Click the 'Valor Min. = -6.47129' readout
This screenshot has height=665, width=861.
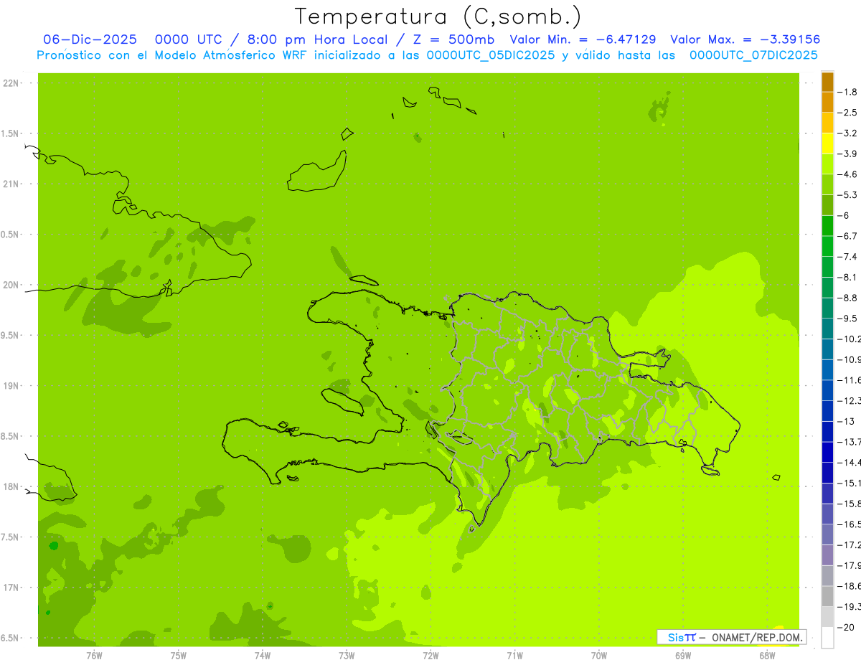(583, 39)
